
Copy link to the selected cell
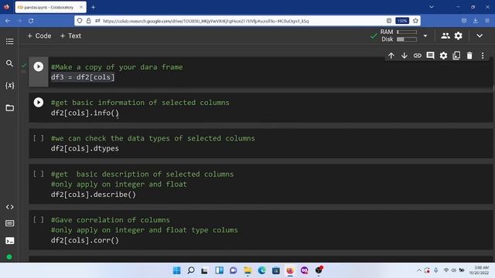tap(418, 56)
